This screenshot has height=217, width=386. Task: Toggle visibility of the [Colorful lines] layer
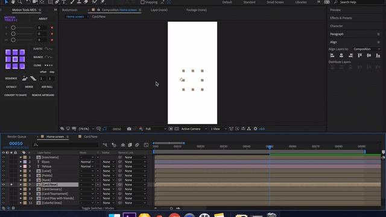pos(3,203)
